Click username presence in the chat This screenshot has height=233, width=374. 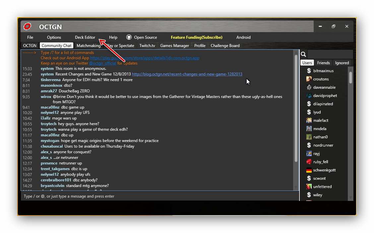[x=49, y=163]
